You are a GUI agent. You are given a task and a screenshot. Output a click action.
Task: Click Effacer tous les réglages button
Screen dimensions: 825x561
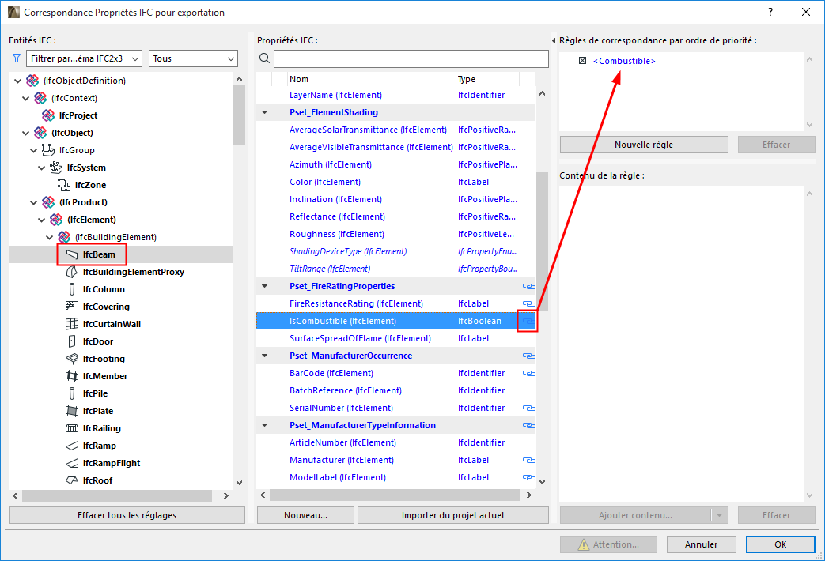[127, 515]
